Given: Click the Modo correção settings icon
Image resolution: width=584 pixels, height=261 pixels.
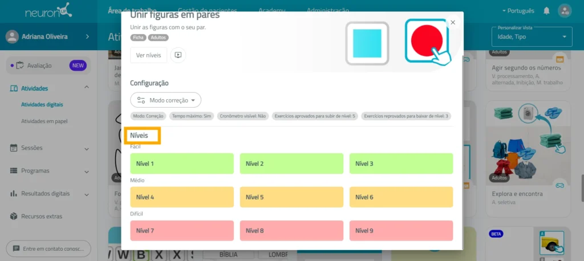Looking at the screenshot, I should [141, 100].
